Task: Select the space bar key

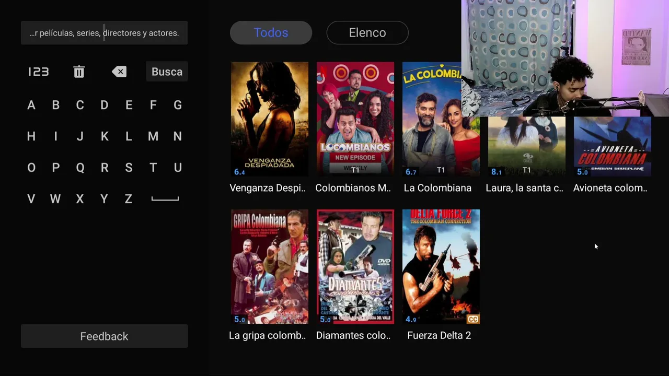Action: [x=165, y=198]
